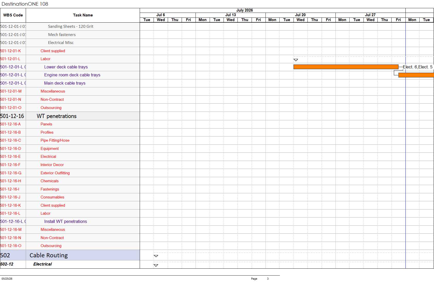The image size is (434, 282).
Task: Select Miscellaneous row 501-12-16-M
Action: click(x=53, y=230)
